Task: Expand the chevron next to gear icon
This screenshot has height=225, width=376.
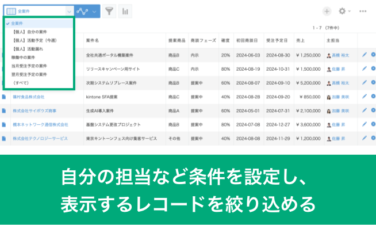Action: [x=350, y=11]
